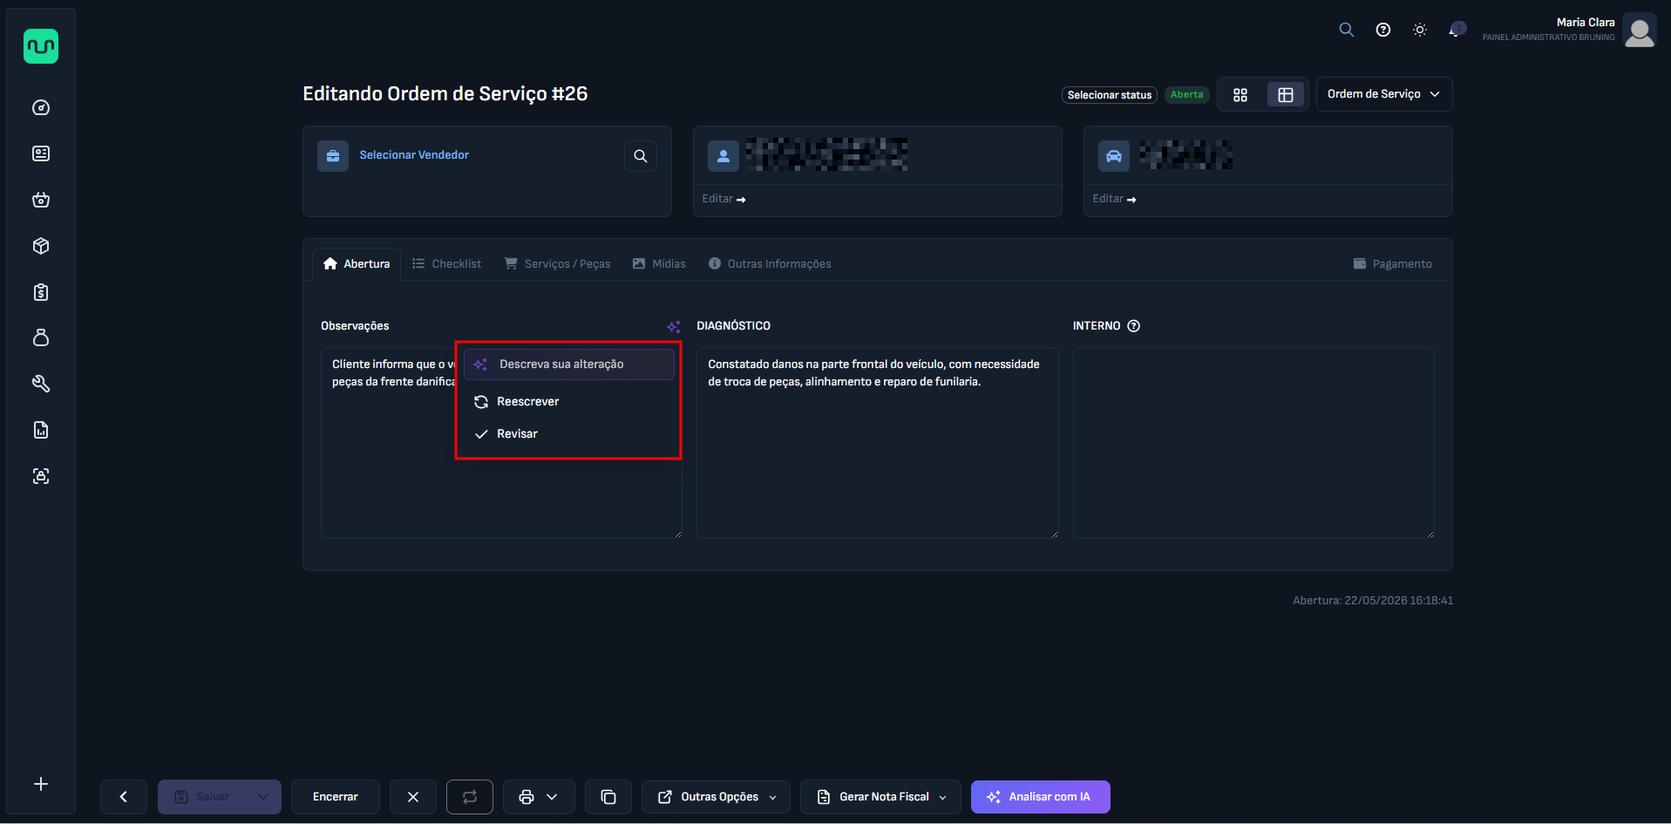Open the notifications bell icon
The height and width of the screenshot is (824, 1671).
[x=1455, y=30]
